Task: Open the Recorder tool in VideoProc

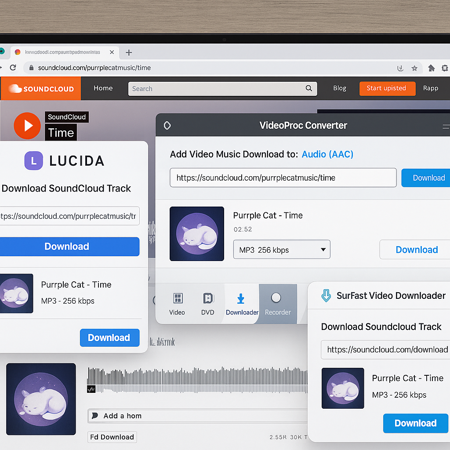Action: point(278,304)
